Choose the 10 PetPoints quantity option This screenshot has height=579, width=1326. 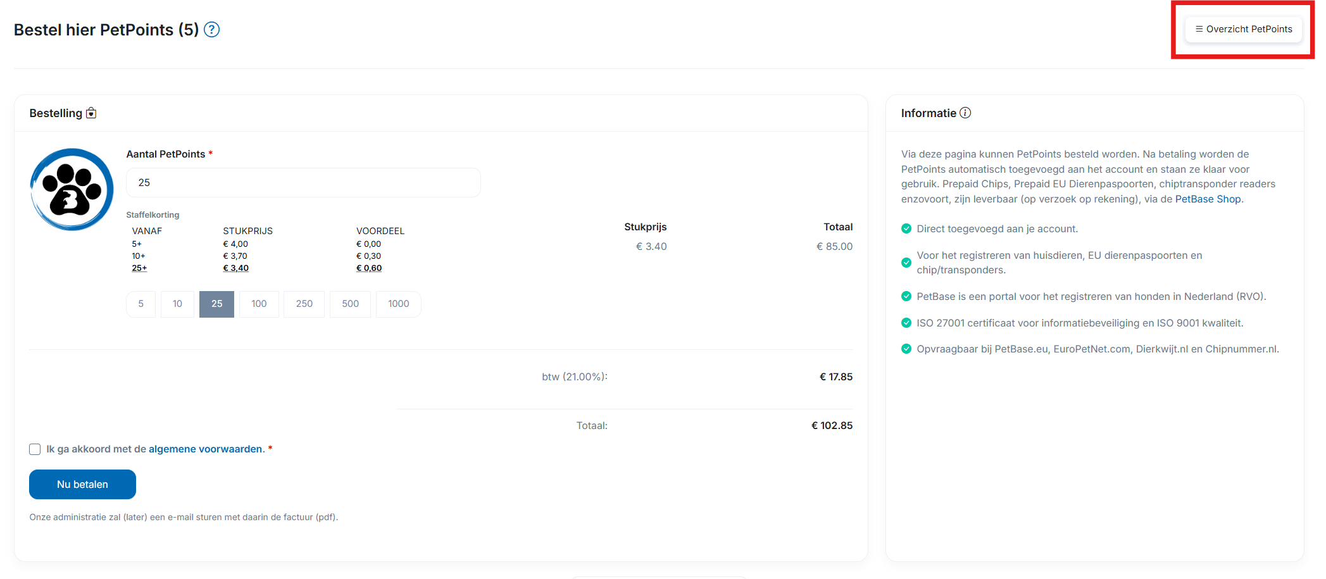point(177,304)
